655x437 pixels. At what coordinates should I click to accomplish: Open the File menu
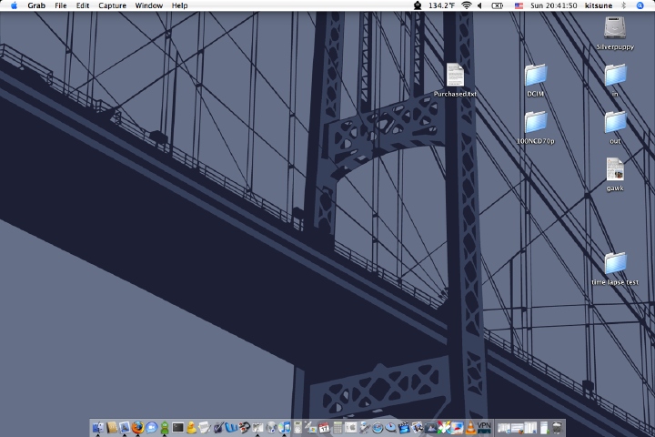click(x=61, y=5)
